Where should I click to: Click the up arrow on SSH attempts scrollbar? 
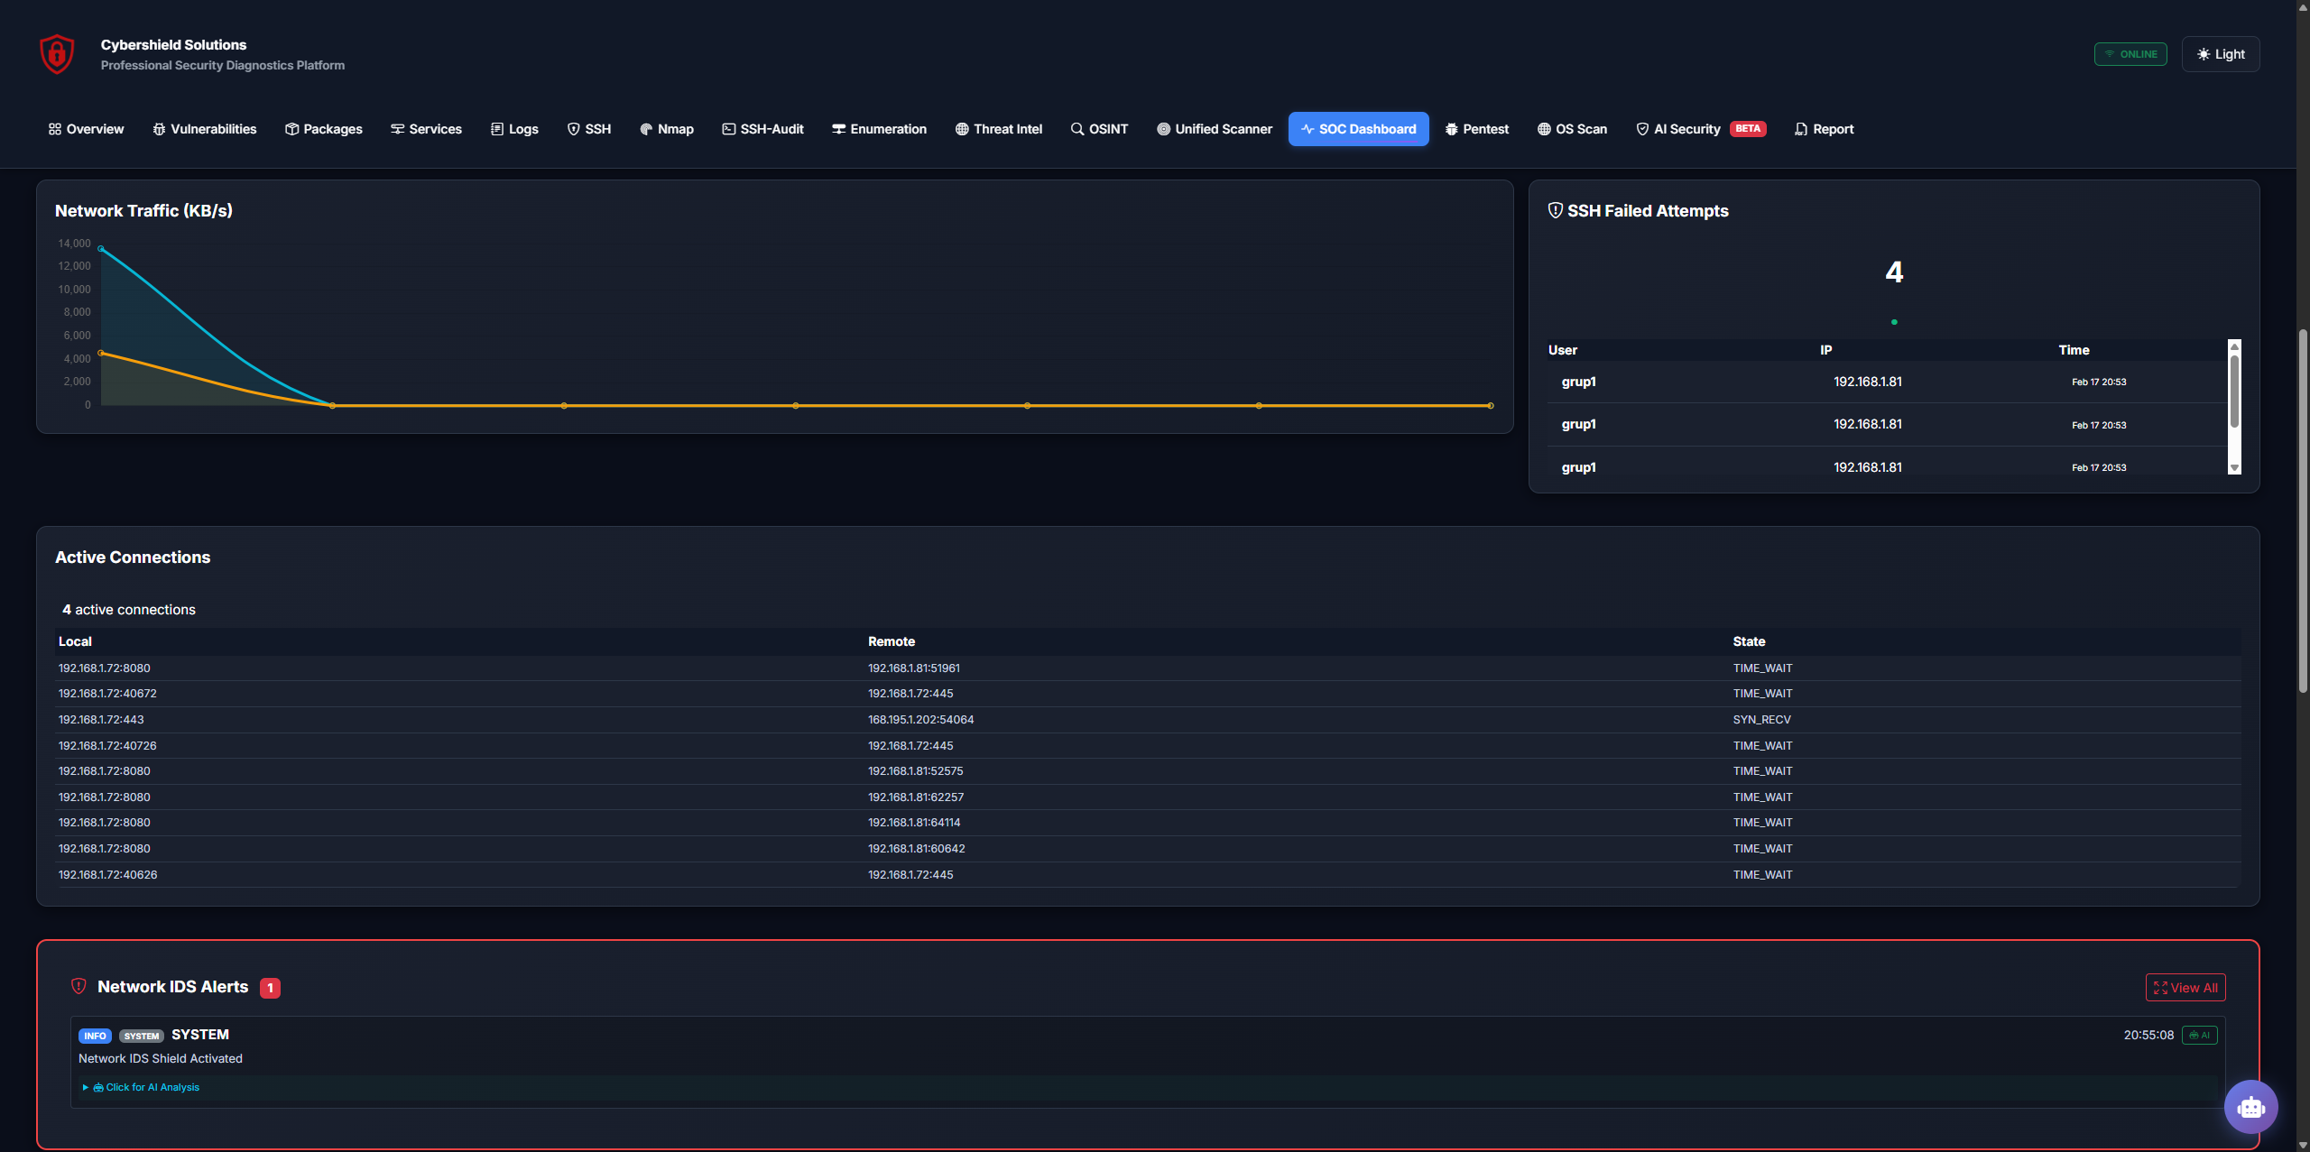[2234, 346]
